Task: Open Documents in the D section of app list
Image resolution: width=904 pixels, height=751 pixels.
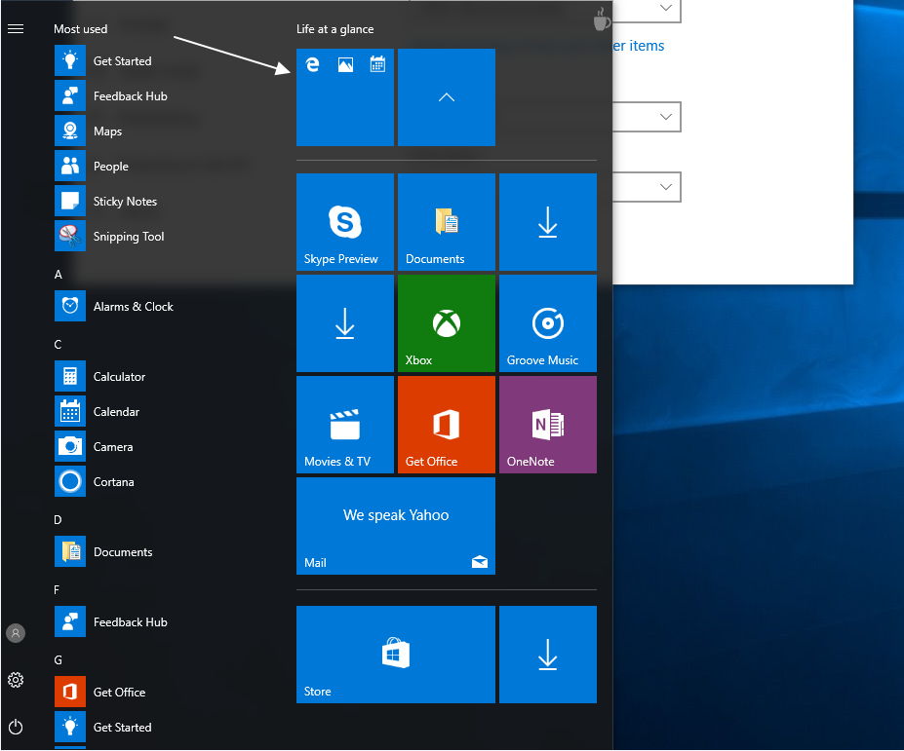Action: [103, 551]
